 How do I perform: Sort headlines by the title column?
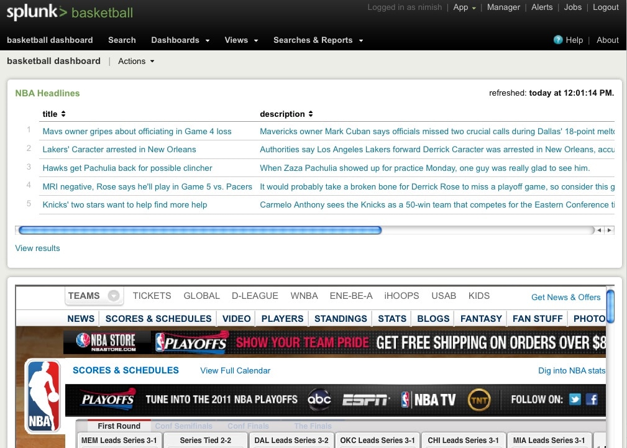54,114
